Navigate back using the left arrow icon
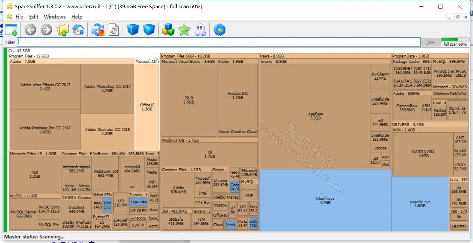Viewport: 473px width, 243px height. [30, 30]
